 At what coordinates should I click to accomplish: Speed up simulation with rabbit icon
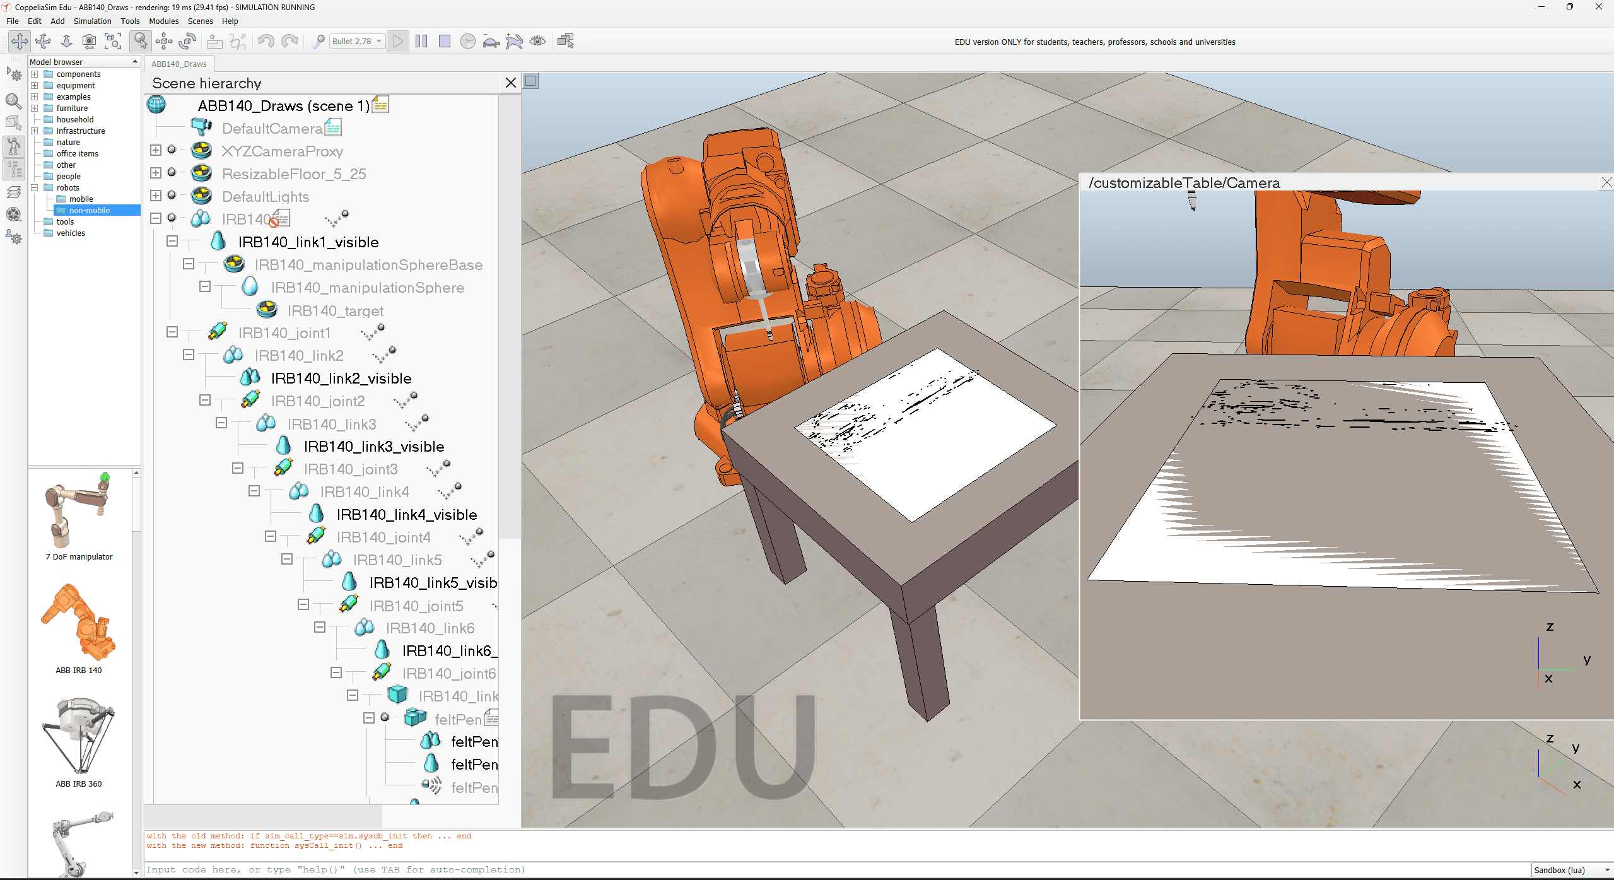tap(515, 42)
